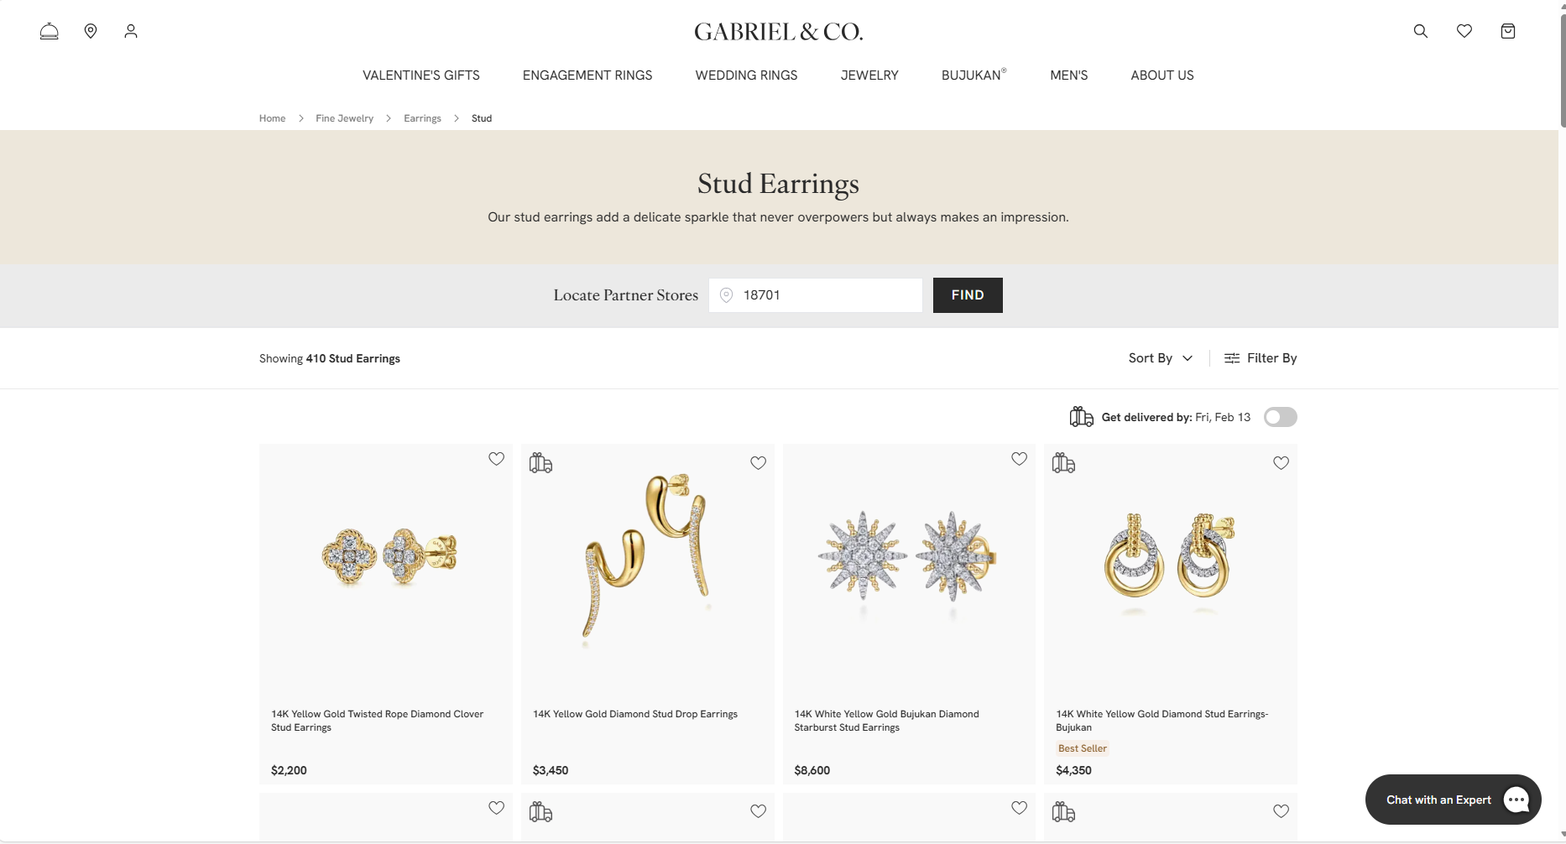Click the concierge bell icon
This screenshot has height=844, width=1566.
point(50,31)
